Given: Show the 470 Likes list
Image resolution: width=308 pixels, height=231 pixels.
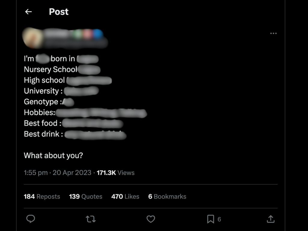Looking at the screenshot, I should pyautogui.click(x=125, y=196).
